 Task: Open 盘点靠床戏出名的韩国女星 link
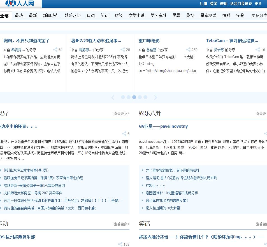(x=167, y=201)
